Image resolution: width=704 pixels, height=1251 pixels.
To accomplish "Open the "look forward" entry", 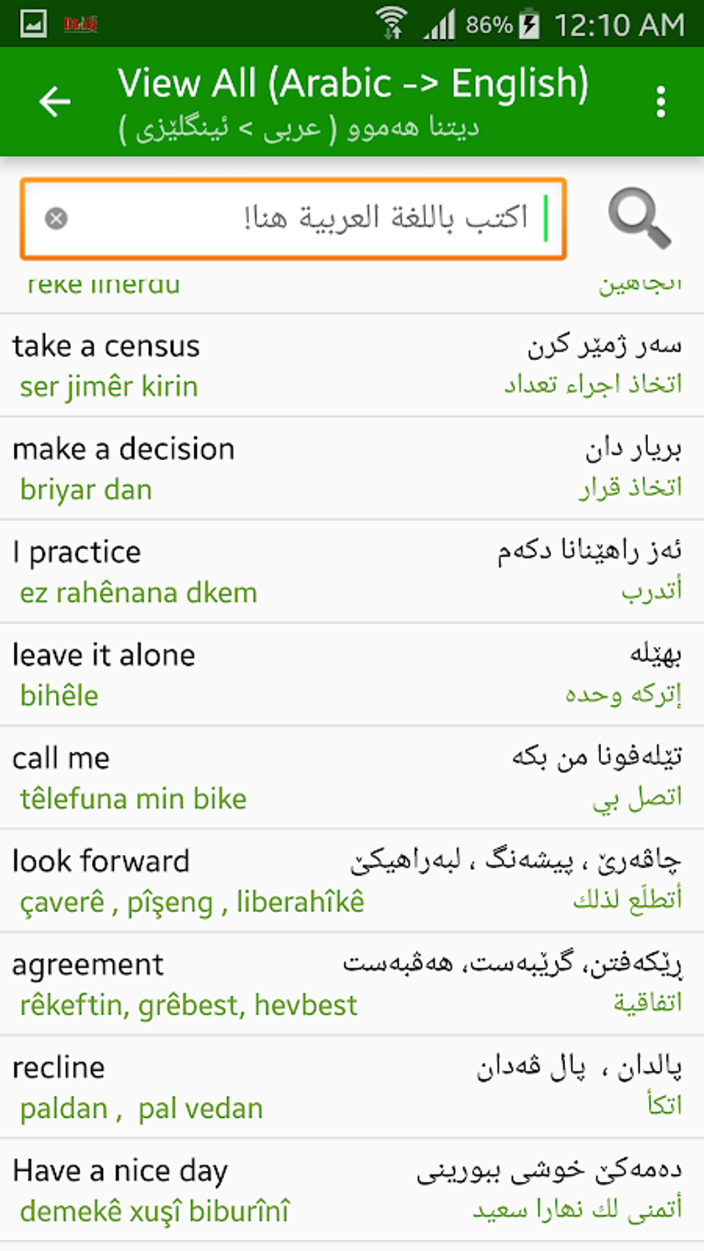I will (352, 881).
